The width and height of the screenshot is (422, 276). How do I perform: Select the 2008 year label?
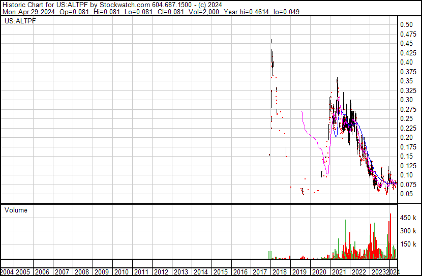pos(82,272)
